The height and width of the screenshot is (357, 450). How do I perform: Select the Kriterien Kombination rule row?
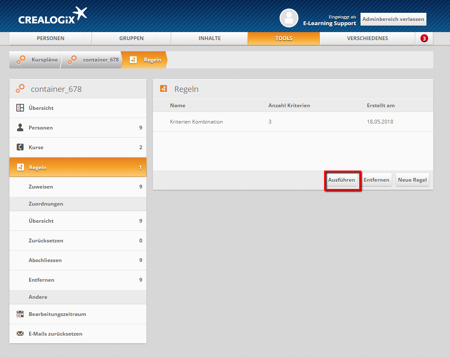pyautogui.click(x=196, y=122)
